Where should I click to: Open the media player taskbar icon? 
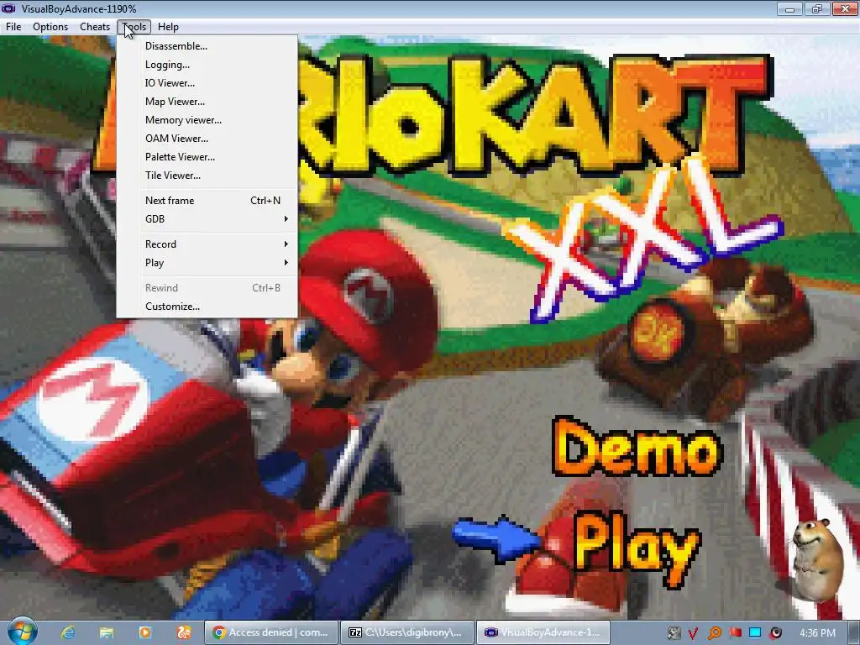click(144, 632)
